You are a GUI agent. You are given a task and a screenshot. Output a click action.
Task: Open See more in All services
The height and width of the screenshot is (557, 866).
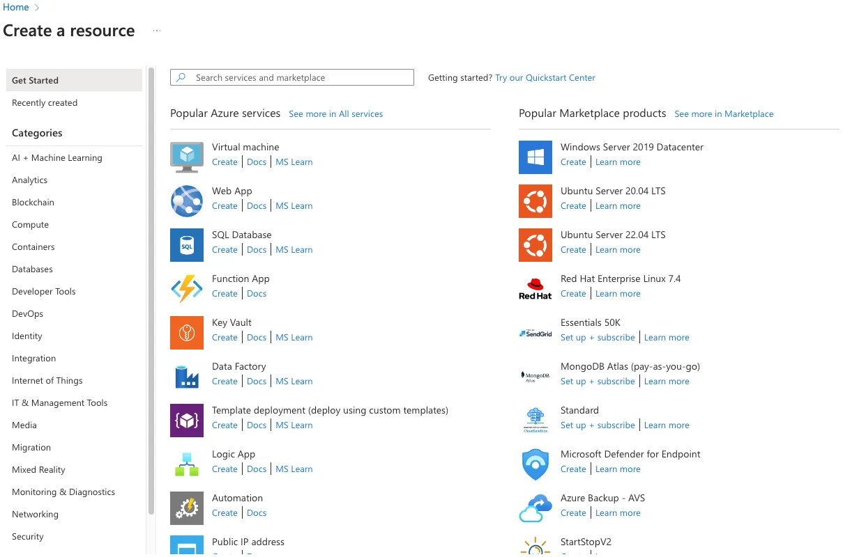(x=336, y=114)
